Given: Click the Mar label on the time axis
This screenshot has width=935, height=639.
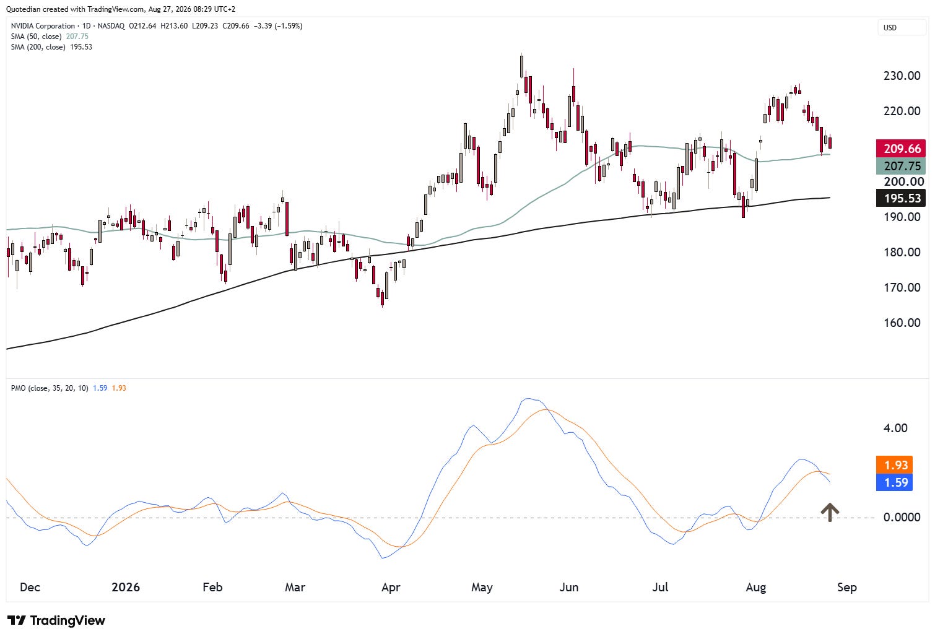Looking at the screenshot, I should coord(295,587).
